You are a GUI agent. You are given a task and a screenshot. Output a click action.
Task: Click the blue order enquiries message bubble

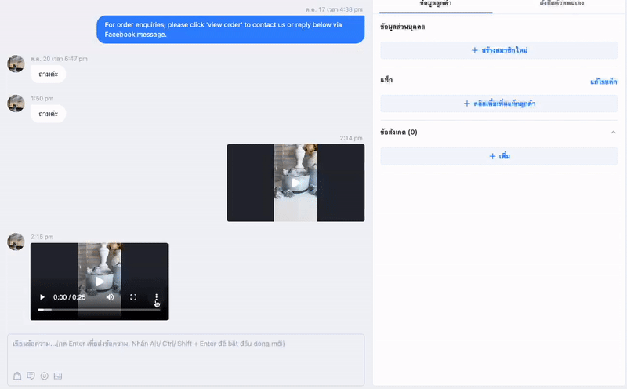[x=230, y=30]
